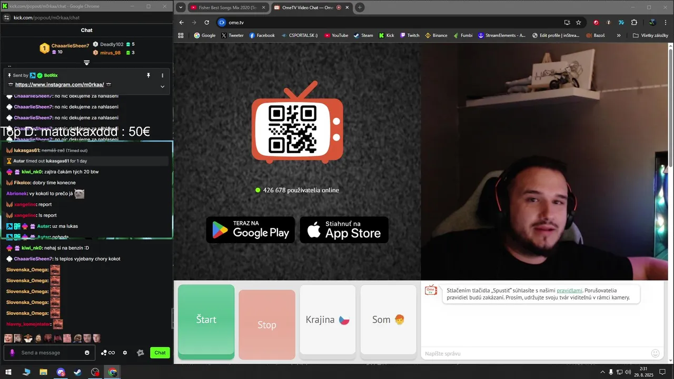
Task: Open Steam from taskbar
Action: point(77,372)
